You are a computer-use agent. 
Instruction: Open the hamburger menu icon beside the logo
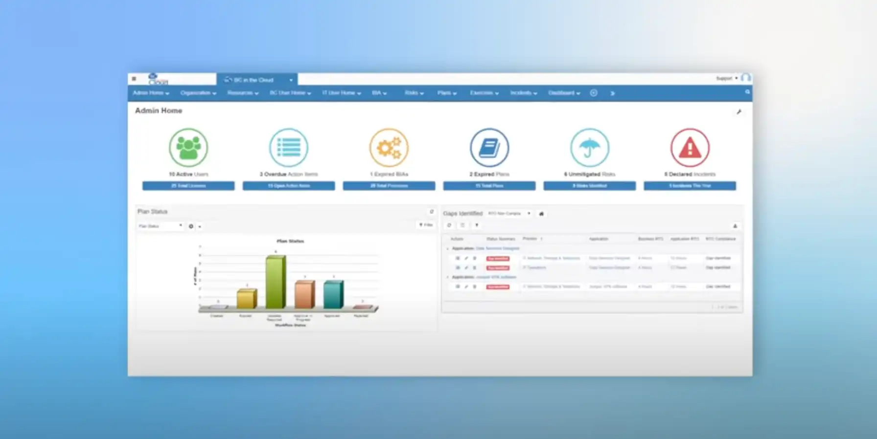[134, 79]
